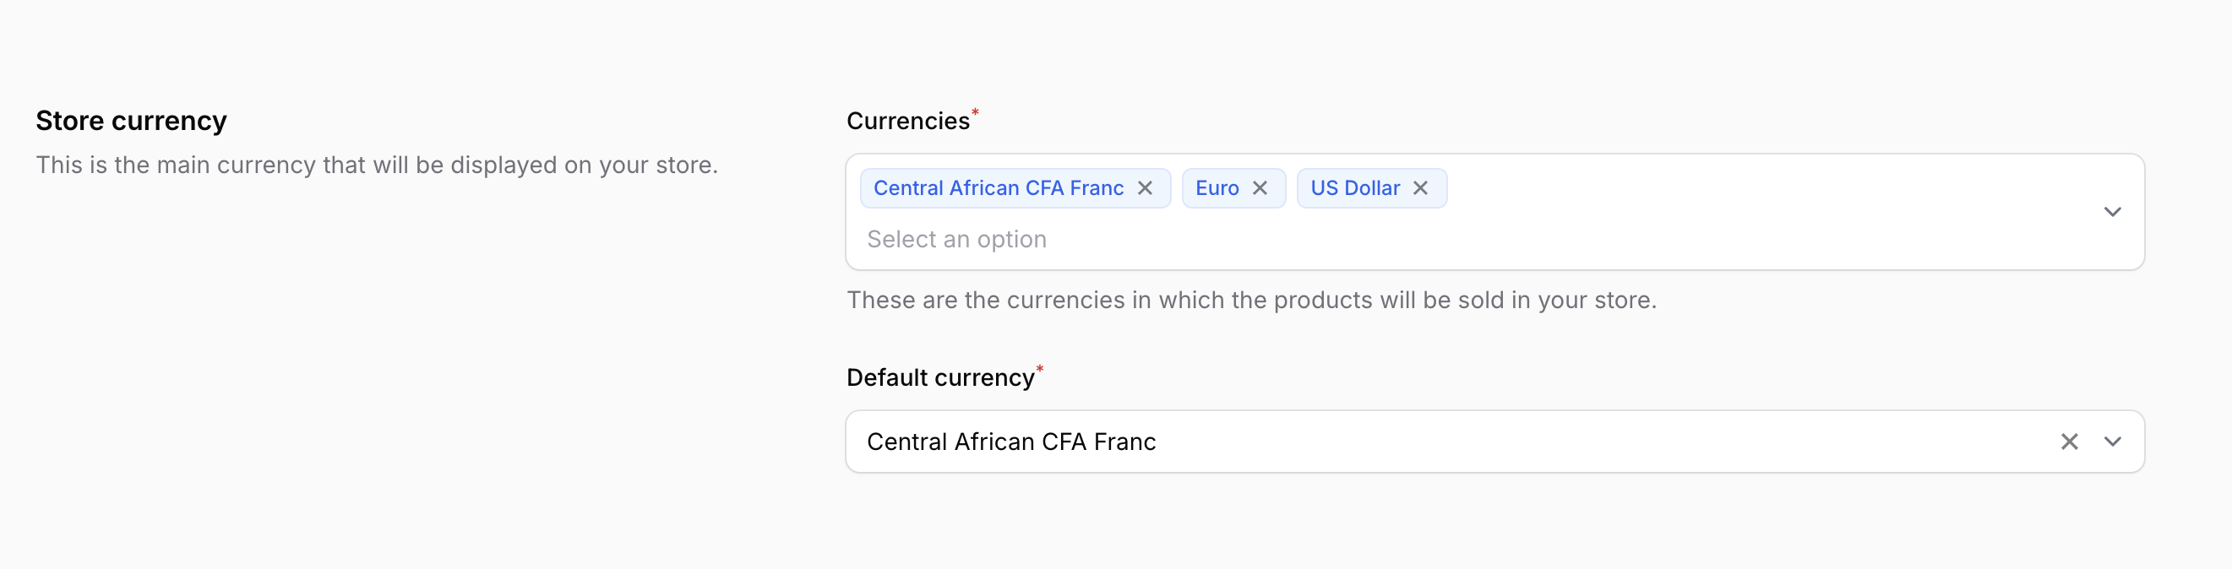Click the Currencies field label
The height and width of the screenshot is (569, 2232).
[907, 122]
